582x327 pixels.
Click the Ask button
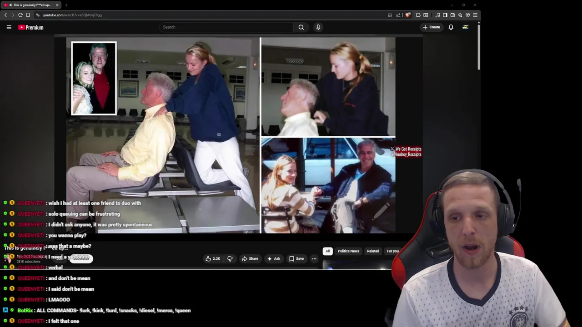[274, 259]
